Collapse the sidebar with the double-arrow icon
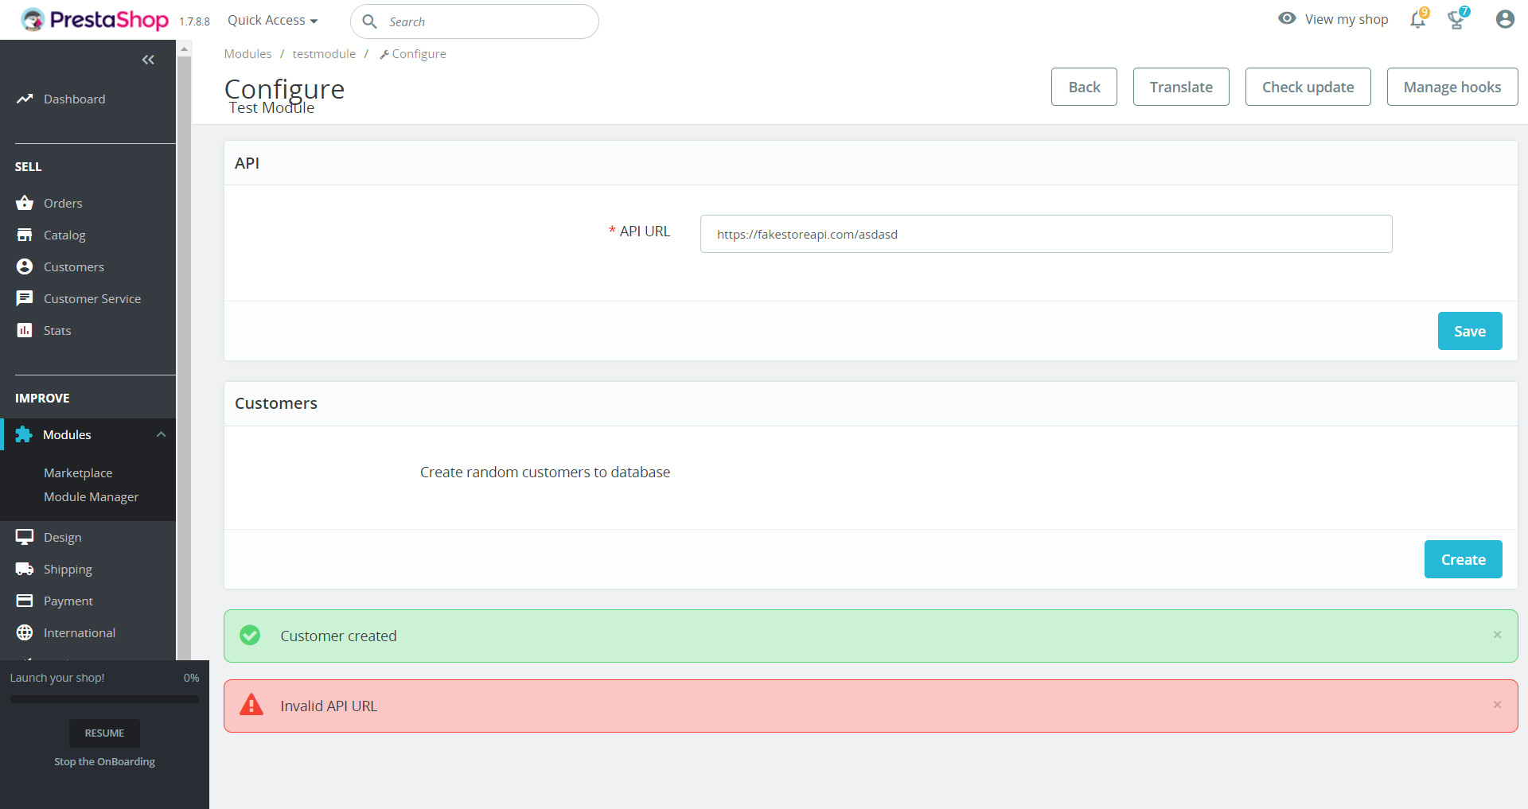 (148, 60)
